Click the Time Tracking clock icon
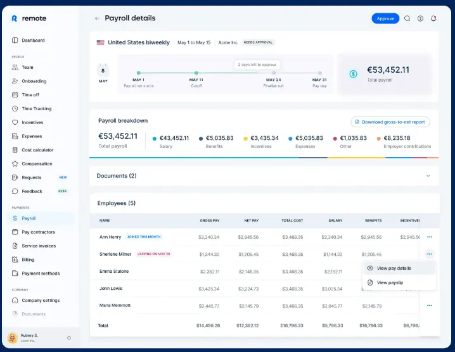This screenshot has width=455, height=352. click(x=15, y=108)
